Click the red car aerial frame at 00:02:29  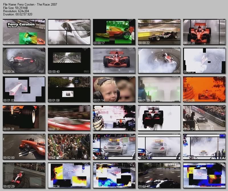coord(24,175)
